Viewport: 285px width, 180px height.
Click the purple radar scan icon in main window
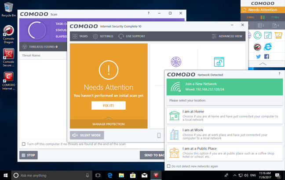coord(176,62)
